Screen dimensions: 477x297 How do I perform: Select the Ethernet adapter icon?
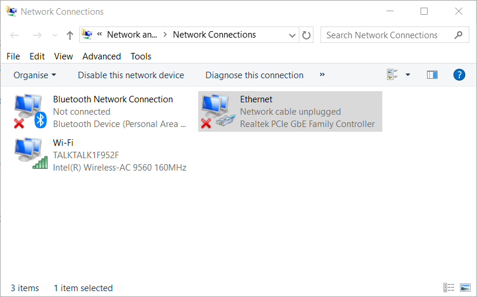pyautogui.click(x=214, y=112)
